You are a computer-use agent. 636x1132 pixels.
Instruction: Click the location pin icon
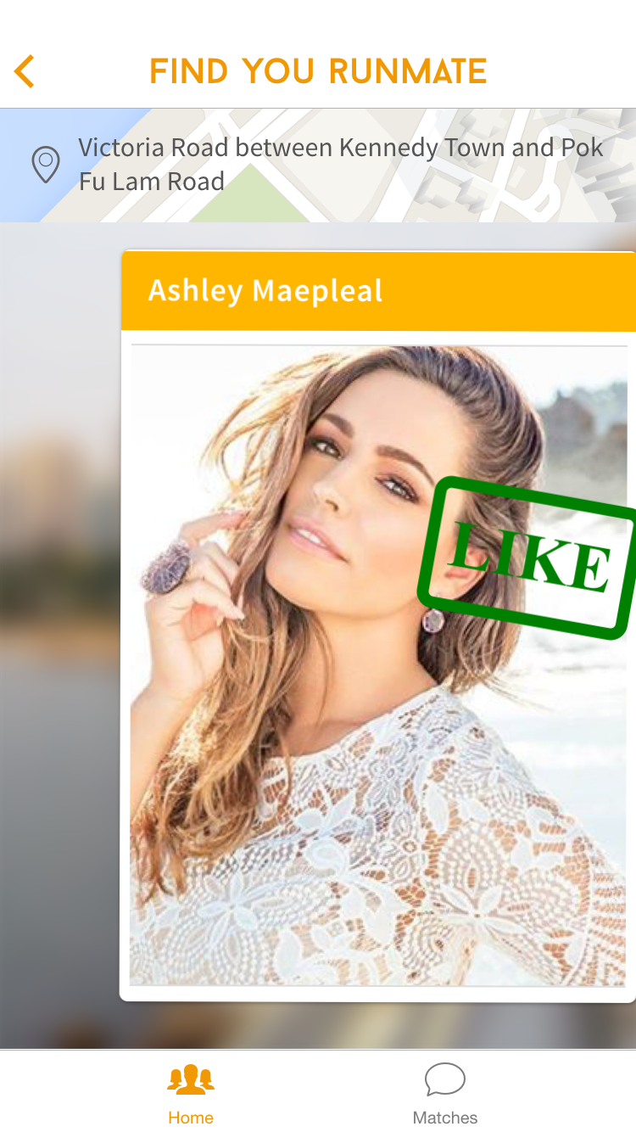(46, 165)
